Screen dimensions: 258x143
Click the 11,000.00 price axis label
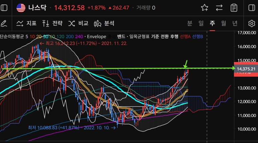[247, 115]
